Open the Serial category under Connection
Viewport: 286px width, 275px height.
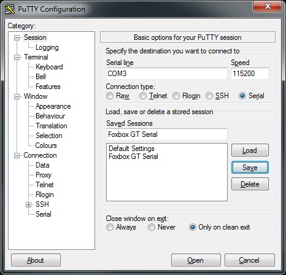click(44, 214)
